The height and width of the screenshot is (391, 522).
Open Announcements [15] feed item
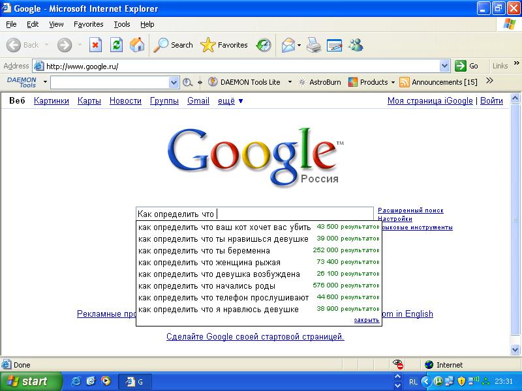point(438,82)
